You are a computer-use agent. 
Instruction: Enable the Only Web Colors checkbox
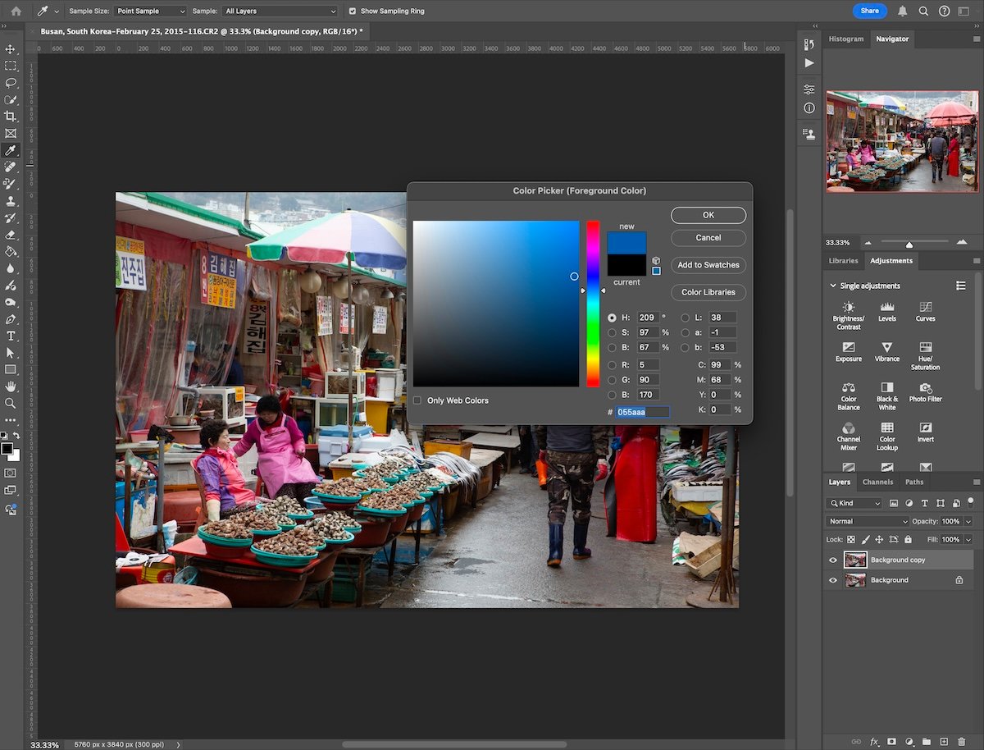[x=417, y=400]
